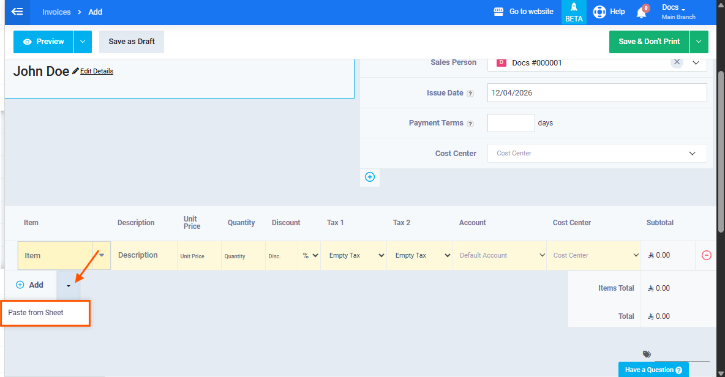Open the Tax 1 Empty Tax dropdown
The height and width of the screenshot is (377, 725).
point(356,255)
